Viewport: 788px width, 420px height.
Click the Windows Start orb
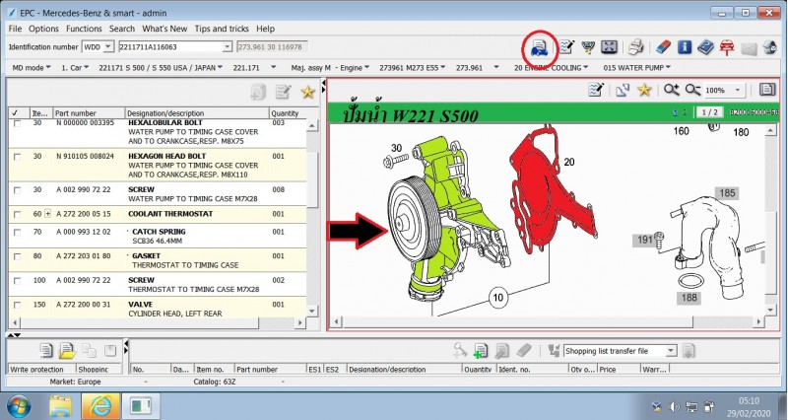pos(19,406)
